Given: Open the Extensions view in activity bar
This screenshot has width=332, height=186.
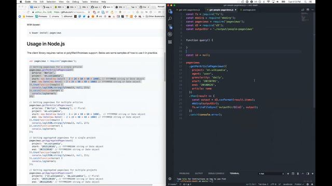Looking at the screenshot, I should click(170, 42).
